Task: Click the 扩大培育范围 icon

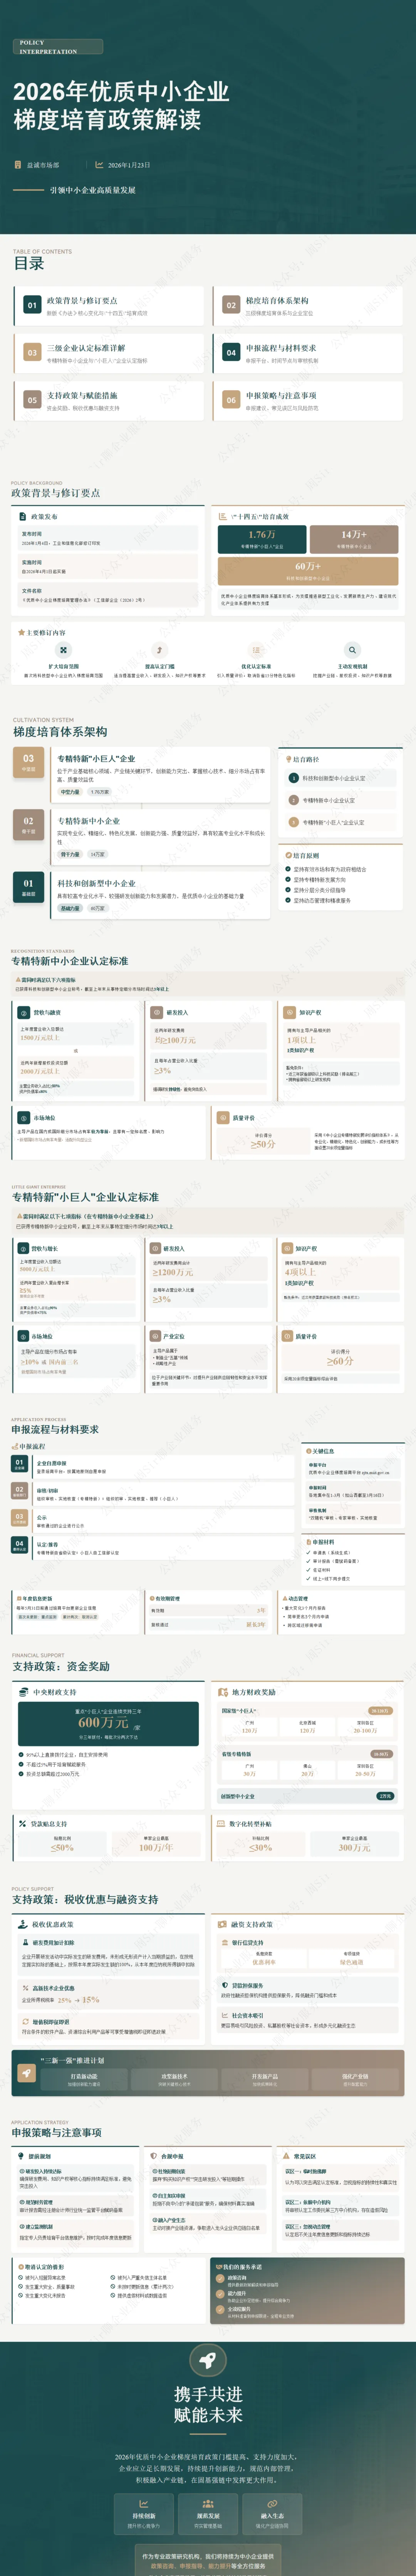Action: (x=63, y=650)
